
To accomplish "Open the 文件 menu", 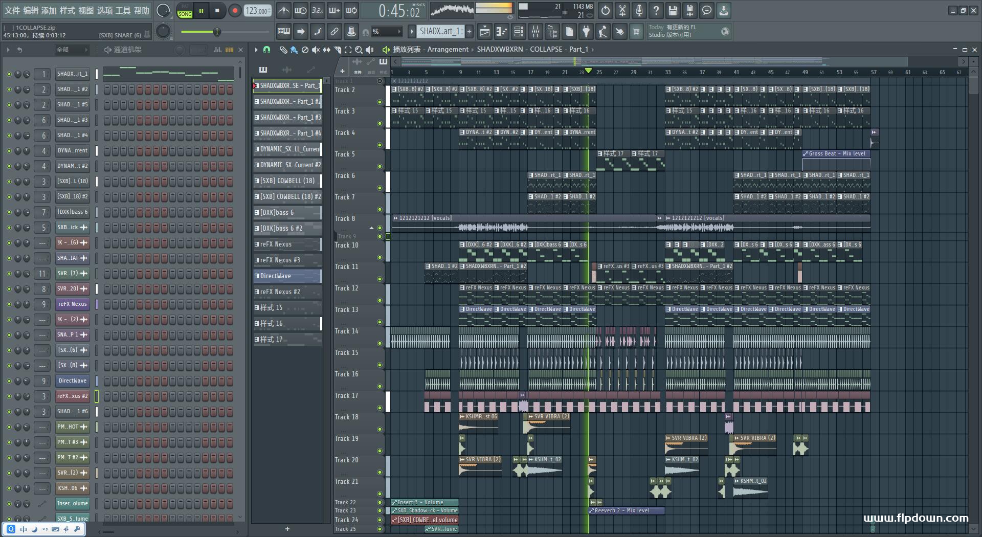I will 12,10.
